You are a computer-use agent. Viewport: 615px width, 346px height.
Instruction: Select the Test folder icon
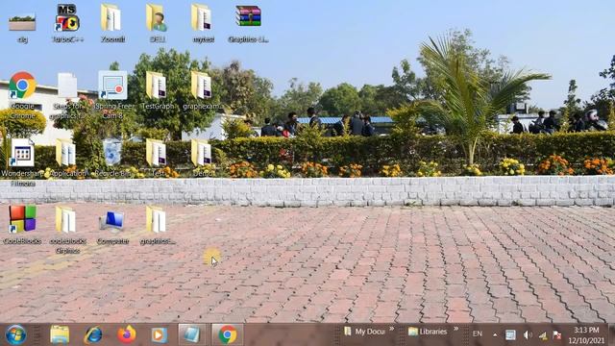click(x=156, y=153)
